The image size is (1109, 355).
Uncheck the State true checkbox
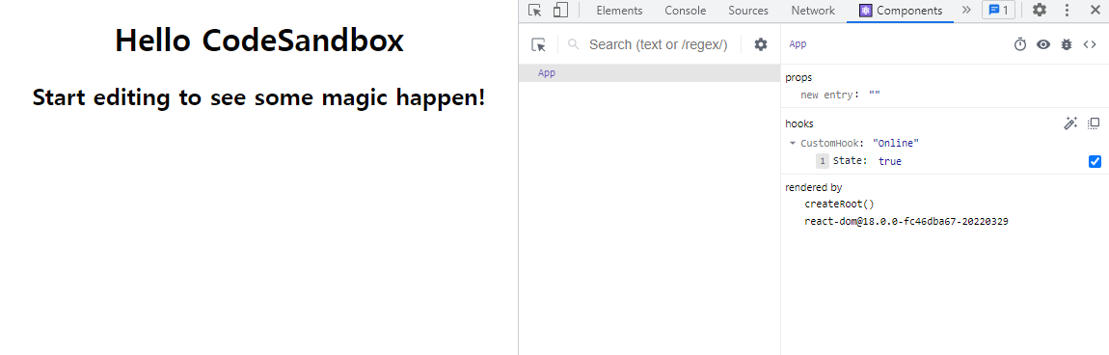(x=1095, y=162)
